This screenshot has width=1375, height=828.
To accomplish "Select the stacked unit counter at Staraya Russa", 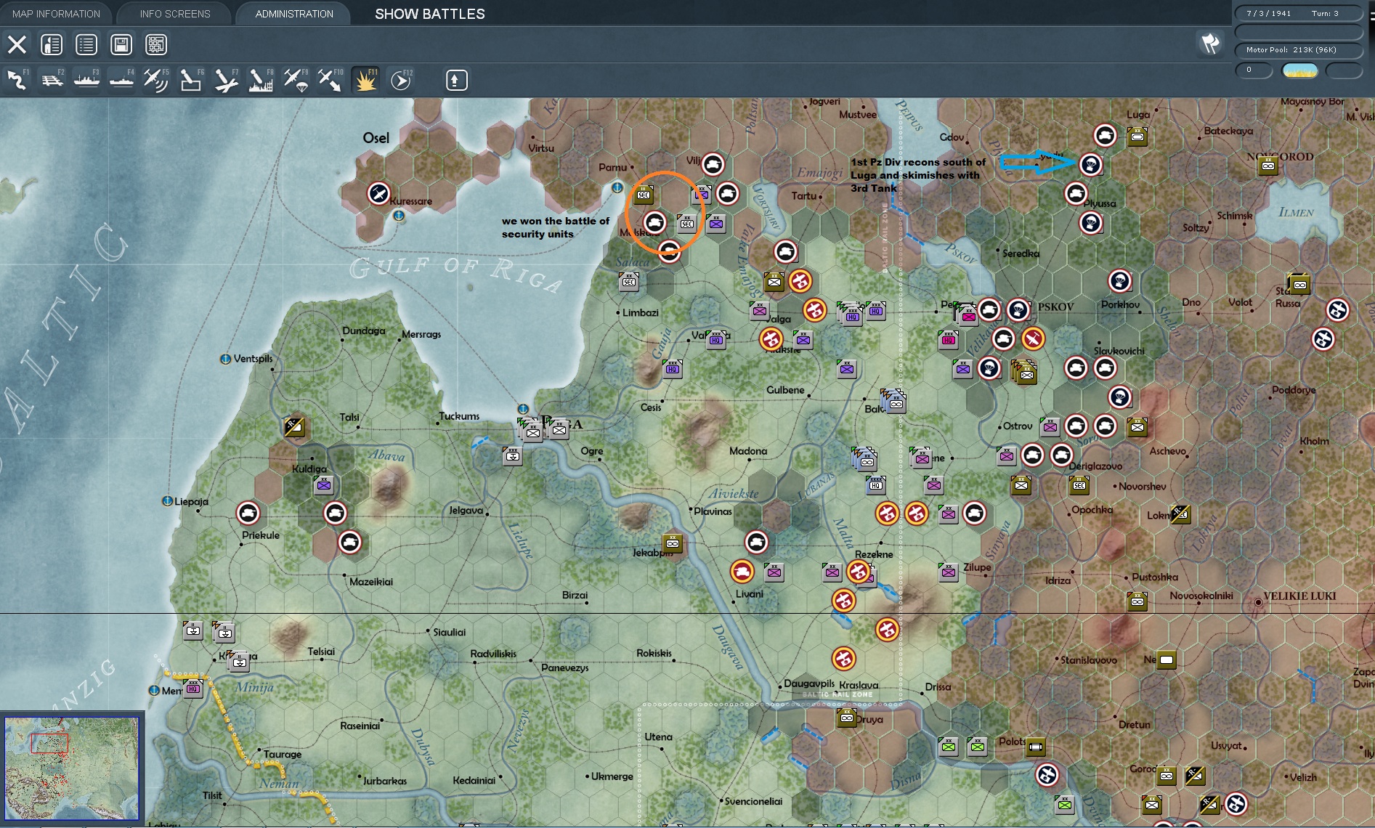I will pos(1299,284).
